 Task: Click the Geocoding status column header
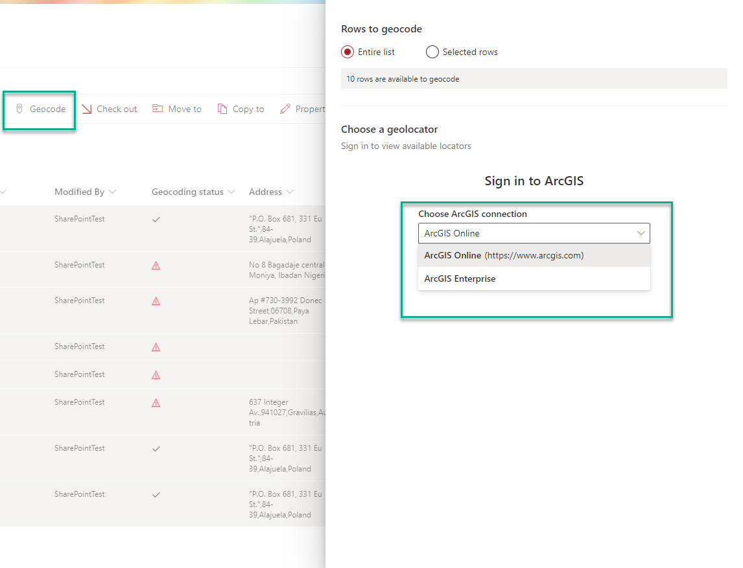pos(187,192)
